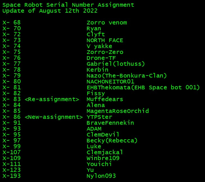Click the name NORTH FACE
Viewport: 205px width, 182px height.
pyautogui.click(x=105, y=40)
